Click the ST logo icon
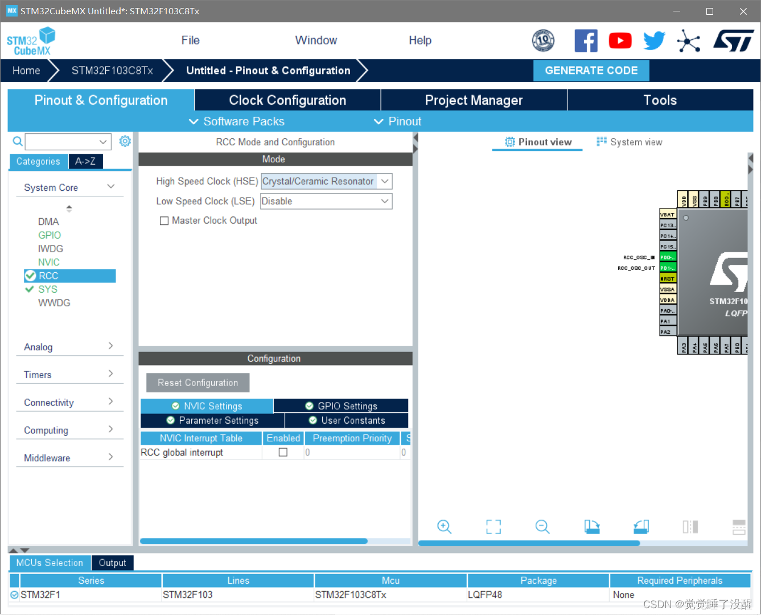Viewport: 761px width, 615px height. (x=733, y=41)
